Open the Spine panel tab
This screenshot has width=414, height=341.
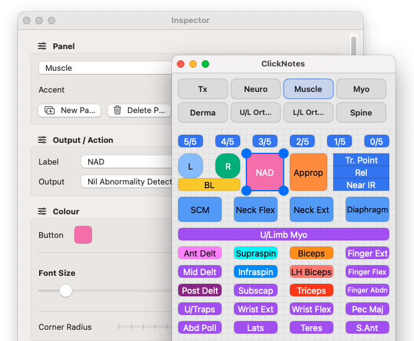361,112
